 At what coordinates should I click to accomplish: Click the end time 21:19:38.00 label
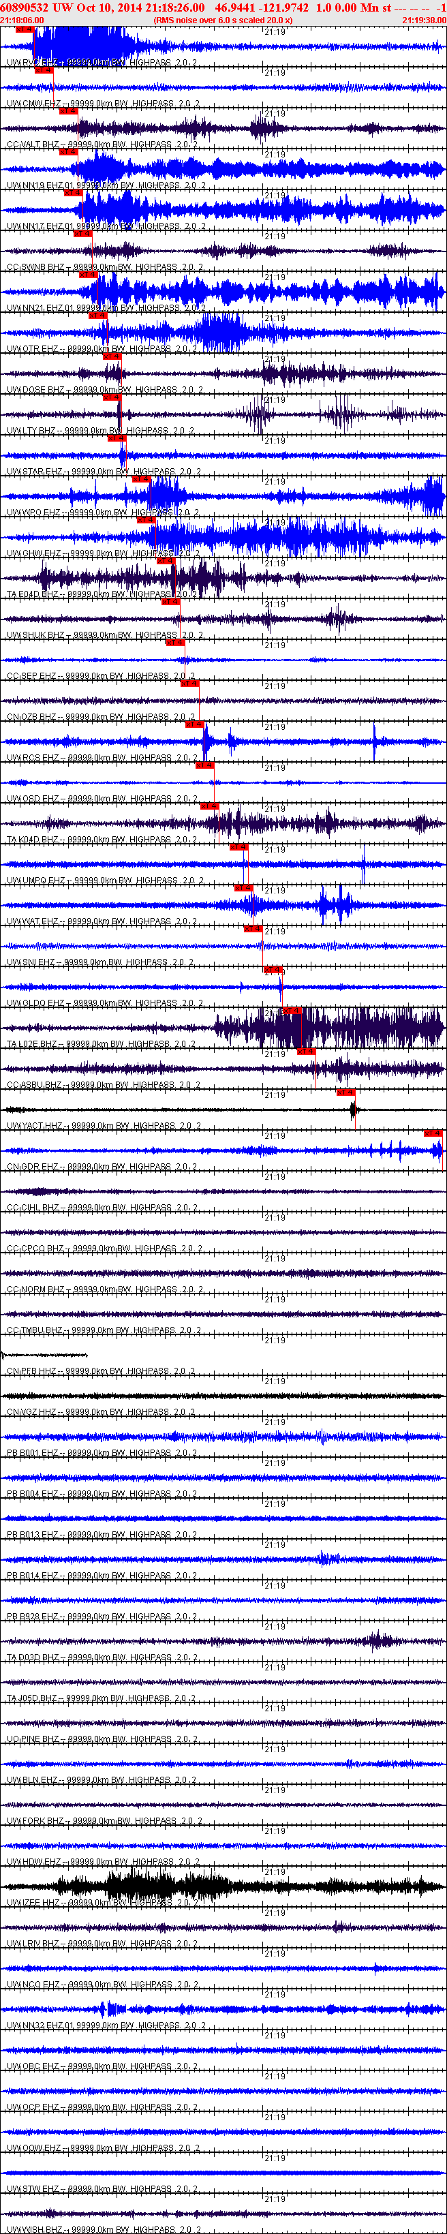coord(425,20)
